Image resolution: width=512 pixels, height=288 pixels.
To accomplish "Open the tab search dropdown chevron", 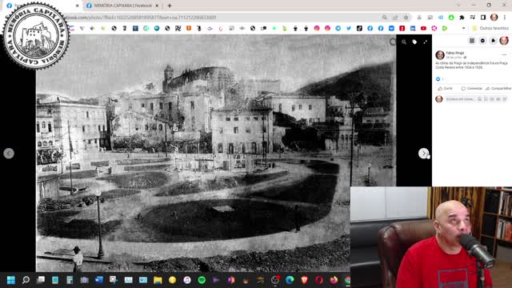I will tap(458, 5).
